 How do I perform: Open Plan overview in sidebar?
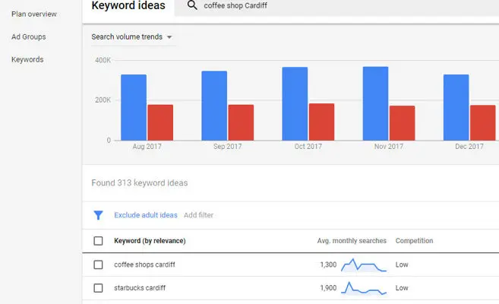[x=34, y=14]
